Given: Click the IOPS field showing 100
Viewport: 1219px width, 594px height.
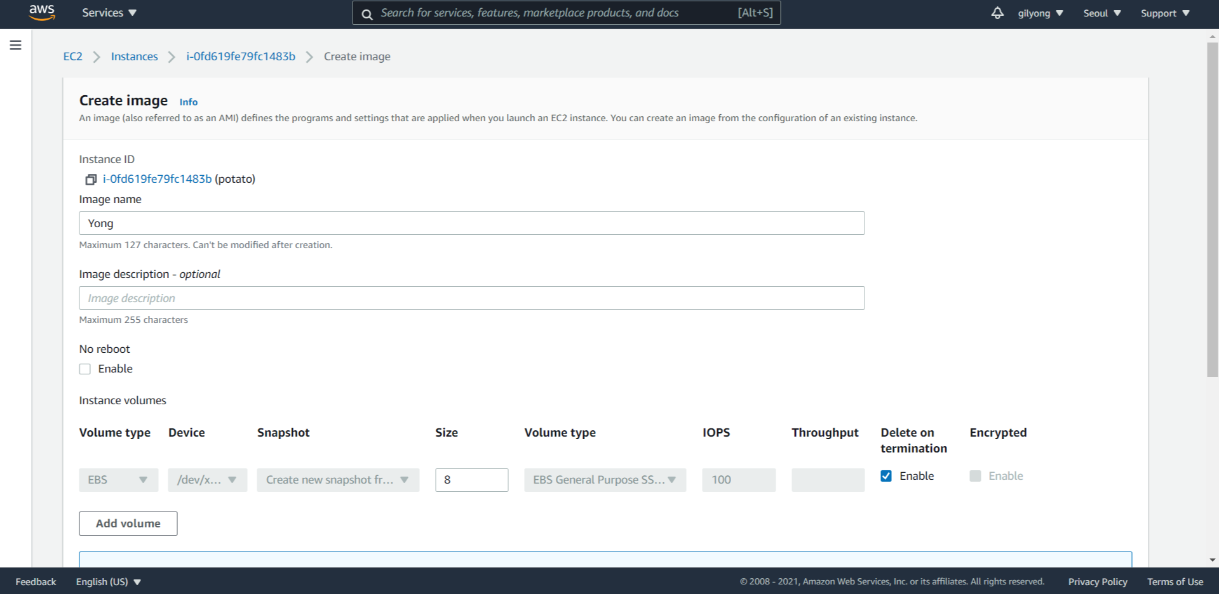Looking at the screenshot, I should [739, 480].
